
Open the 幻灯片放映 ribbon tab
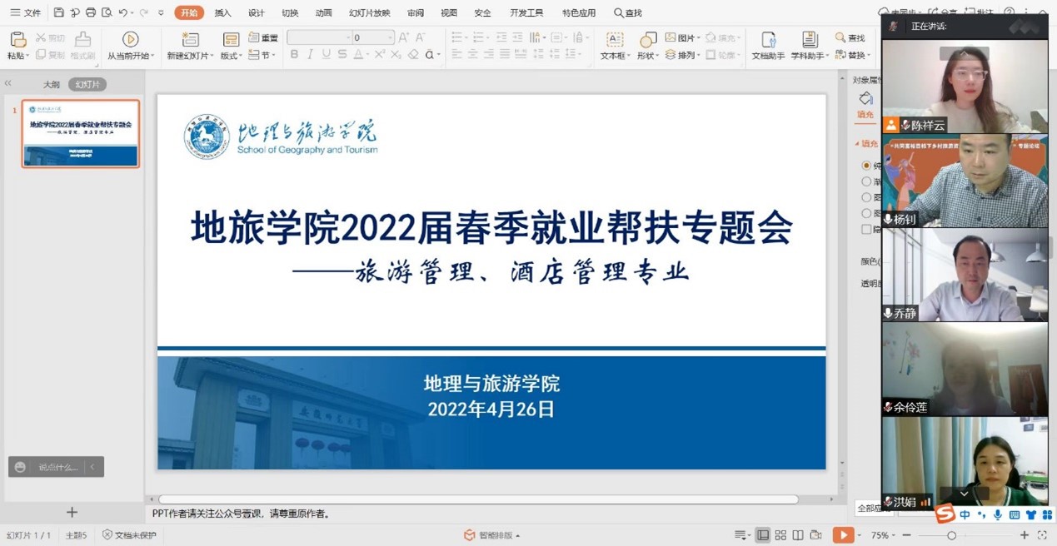[369, 12]
